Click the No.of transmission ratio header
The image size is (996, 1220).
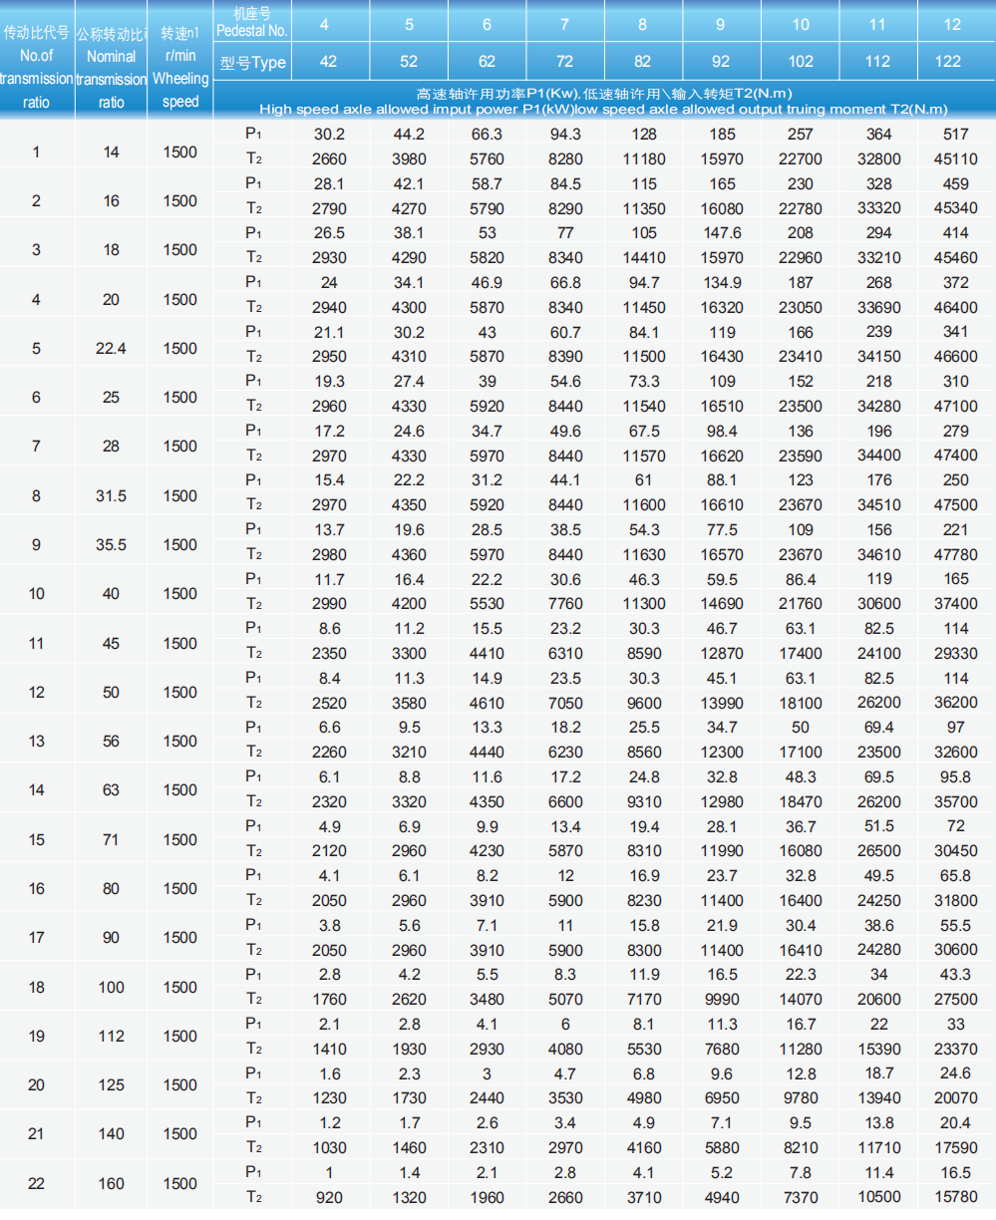pos(37,68)
